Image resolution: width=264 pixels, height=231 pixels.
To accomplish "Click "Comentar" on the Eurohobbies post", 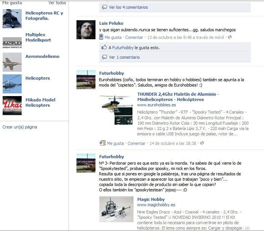I will (x=137, y=143).
